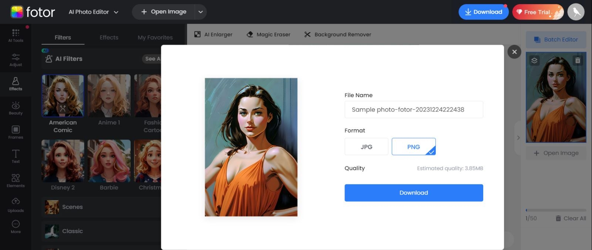Image resolution: width=592 pixels, height=250 pixels.
Task: Select JPG format
Action: [366, 147]
